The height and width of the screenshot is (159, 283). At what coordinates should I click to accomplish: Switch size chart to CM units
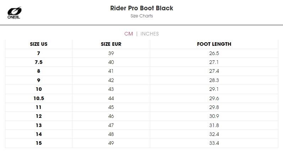coord(129,34)
